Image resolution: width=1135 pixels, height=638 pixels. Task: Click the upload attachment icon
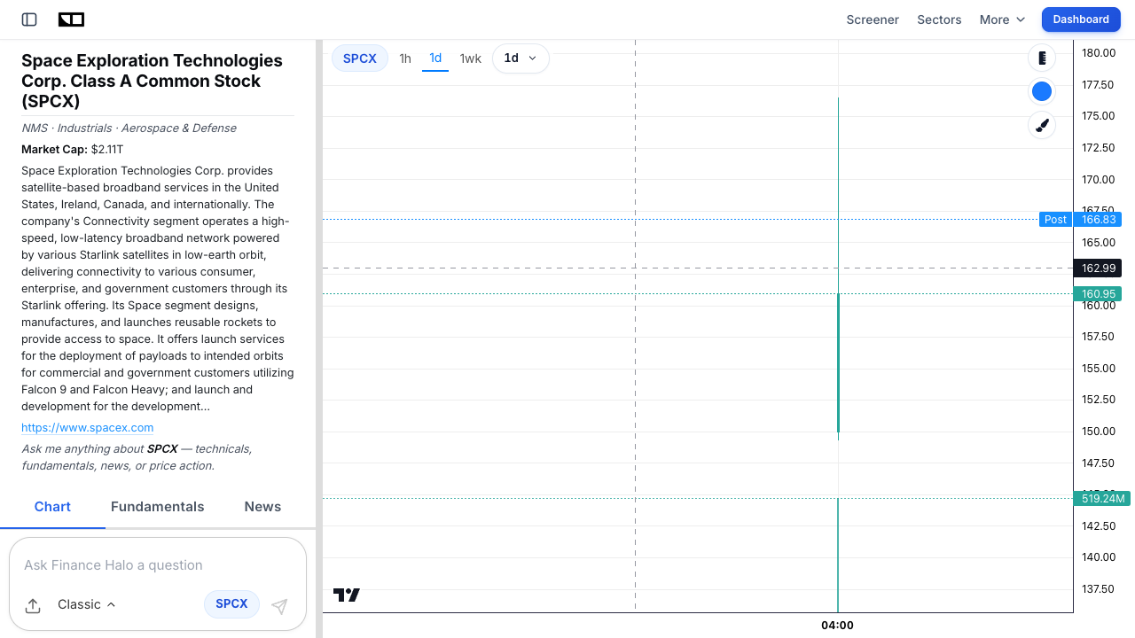pos(33,606)
